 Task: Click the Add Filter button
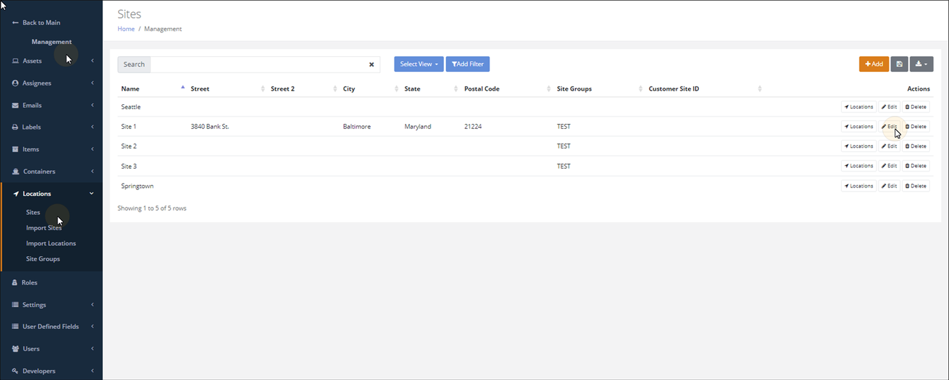point(468,64)
